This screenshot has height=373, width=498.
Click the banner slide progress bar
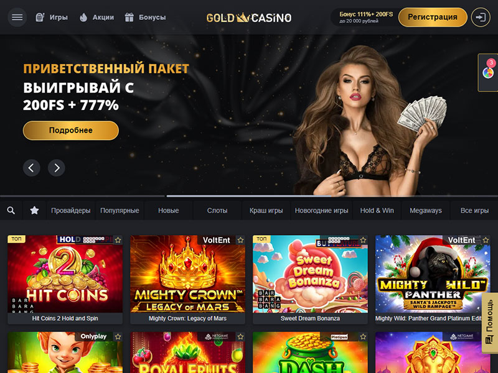(x=249, y=196)
